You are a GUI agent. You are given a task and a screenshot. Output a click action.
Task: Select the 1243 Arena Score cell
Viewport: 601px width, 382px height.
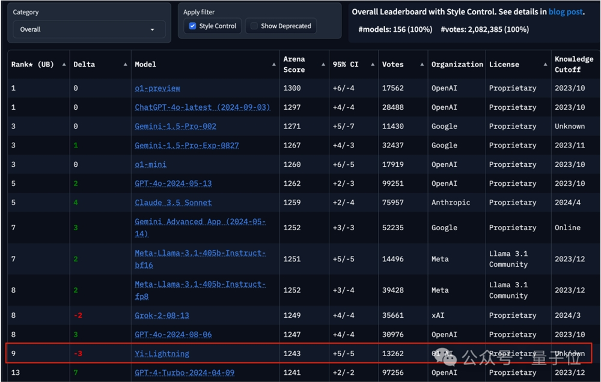292,354
